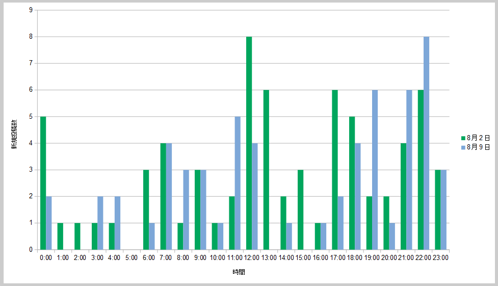Click the blue legend swatch for 8月9日
The image size is (498, 286).
[463, 147]
